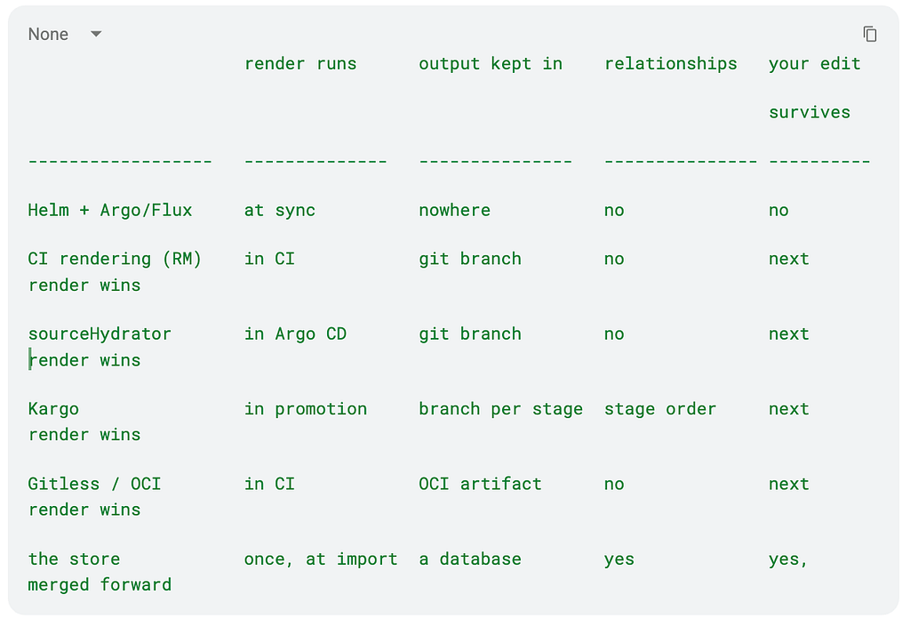
Task: Click the 'Helm + Argo/Flux' row label
Action: (x=109, y=210)
